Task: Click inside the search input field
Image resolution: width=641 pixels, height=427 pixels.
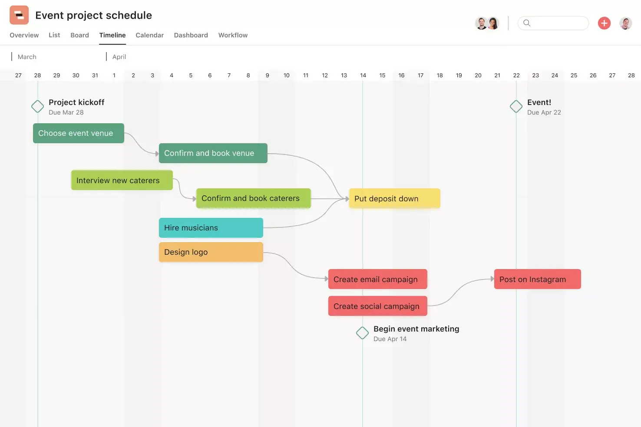Action: point(556,23)
